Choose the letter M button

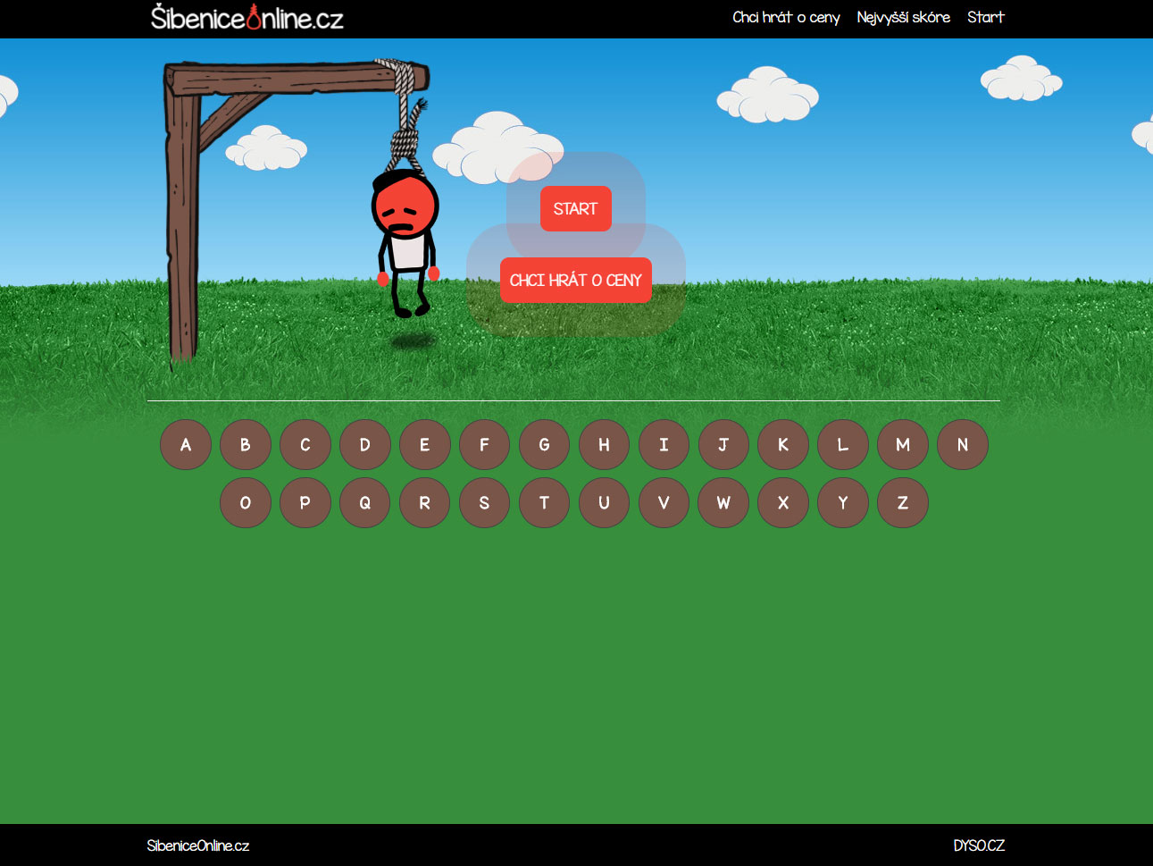coord(903,444)
